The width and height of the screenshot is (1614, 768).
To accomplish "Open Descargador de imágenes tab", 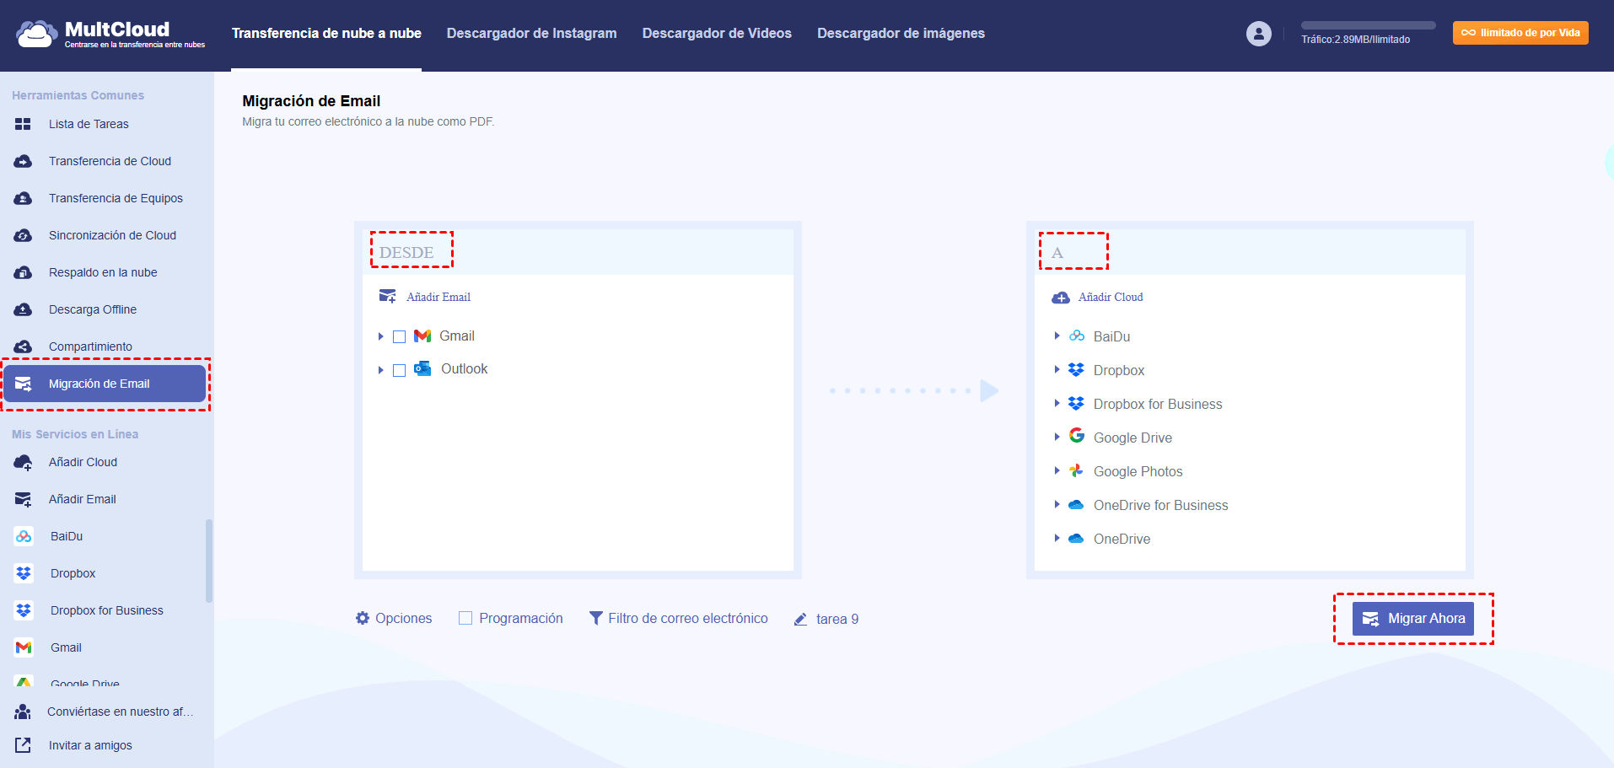I will tap(901, 34).
